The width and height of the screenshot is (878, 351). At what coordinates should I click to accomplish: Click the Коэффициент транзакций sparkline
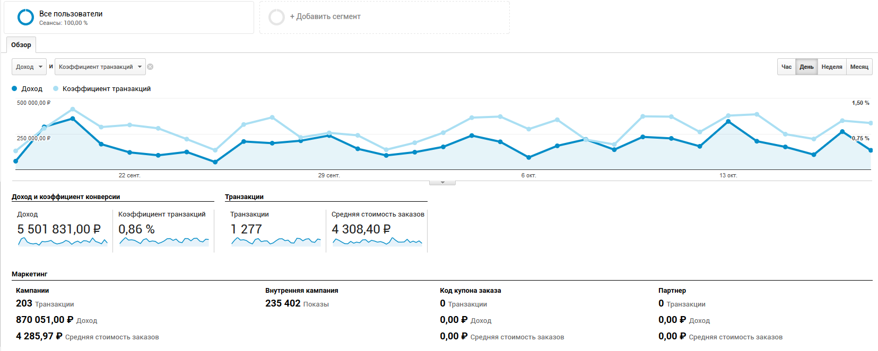pos(164,242)
